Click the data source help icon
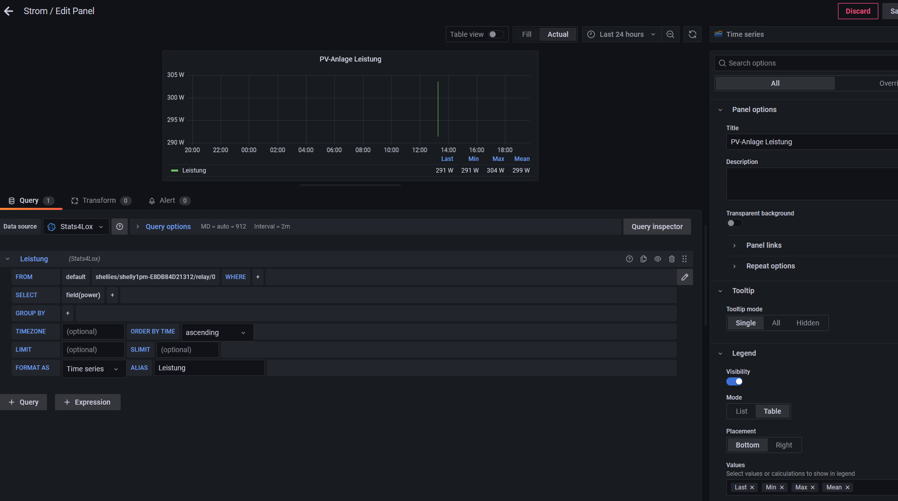The width and height of the screenshot is (898, 501). pyautogui.click(x=120, y=227)
